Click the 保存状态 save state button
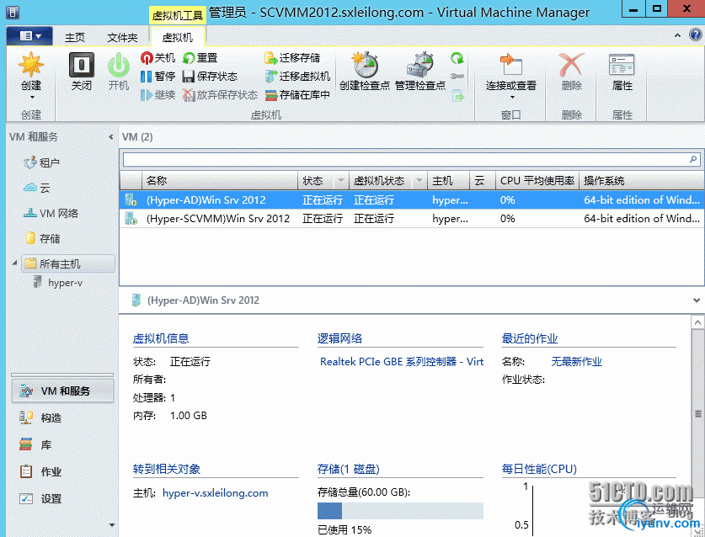Viewport: 705px width, 537px height. [210, 77]
